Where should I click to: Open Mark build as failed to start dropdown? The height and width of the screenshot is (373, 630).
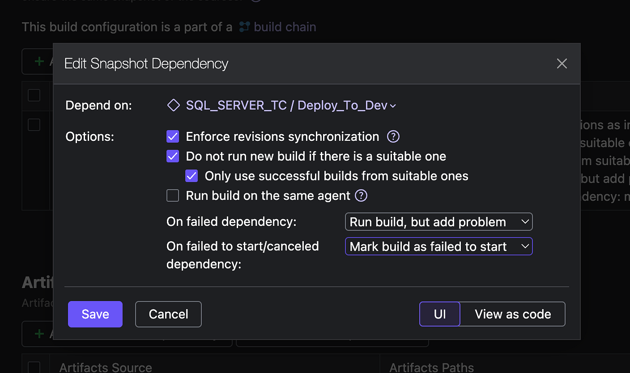pyautogui.click(x=439, y=247)
